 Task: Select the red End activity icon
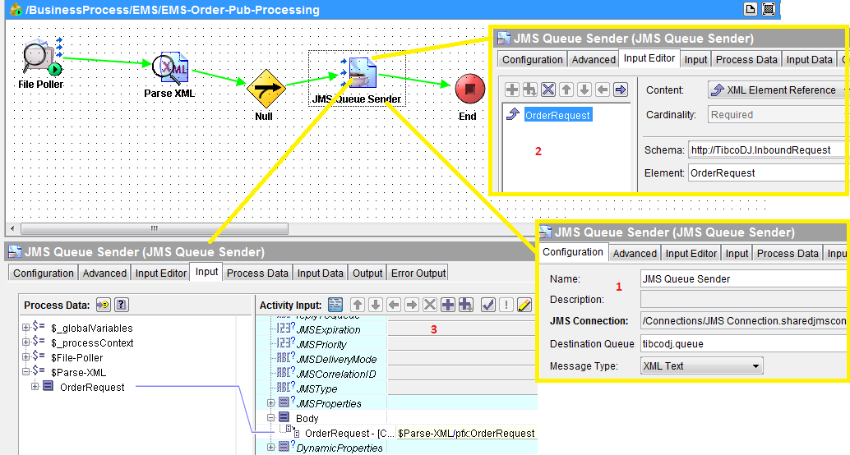(469, 89)
